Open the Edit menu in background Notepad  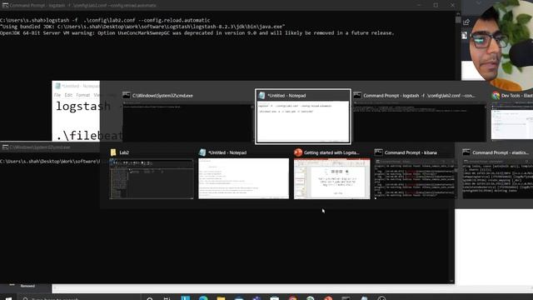click(68, 95)
